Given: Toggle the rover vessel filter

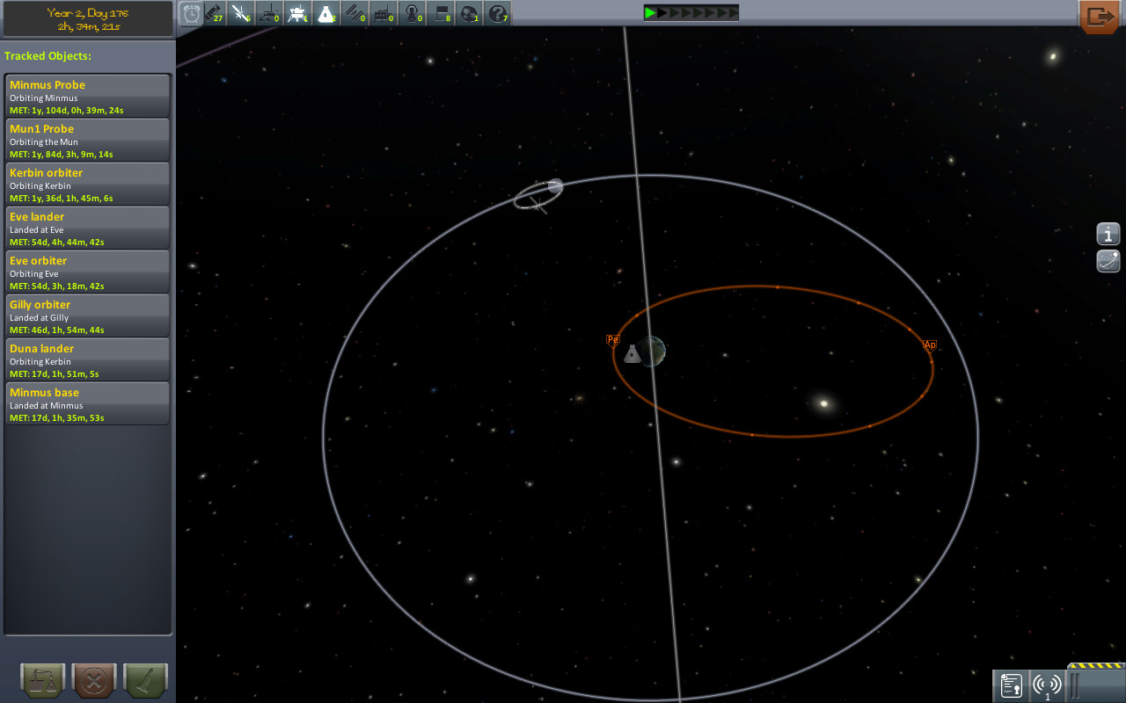Looking at the screenshot, I should (268, 13).
